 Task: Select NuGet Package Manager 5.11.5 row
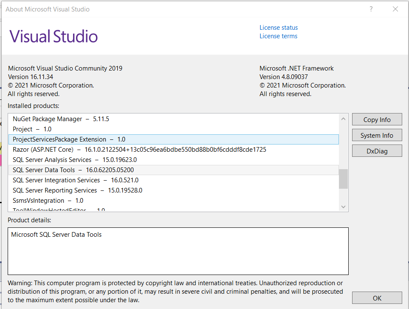pyautogui.click(x=174, y=119)
